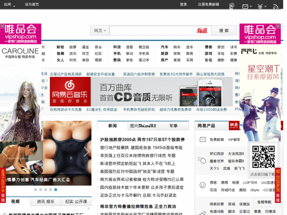Click the mail envelope icon in 网易产品
The width and height of the screenshot is (287, 215).
(203, 140)
